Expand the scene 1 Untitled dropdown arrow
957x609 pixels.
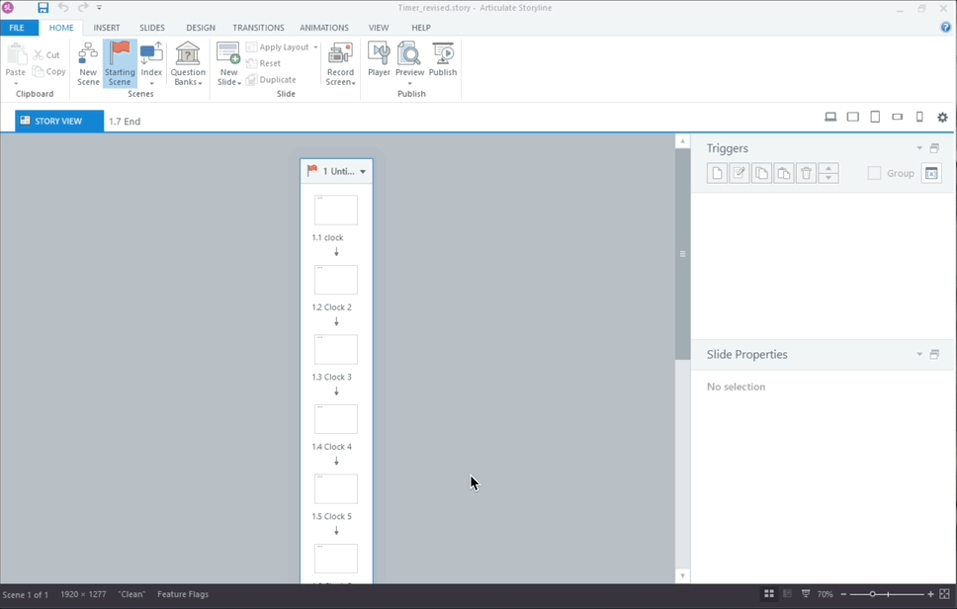click(363, 172)
